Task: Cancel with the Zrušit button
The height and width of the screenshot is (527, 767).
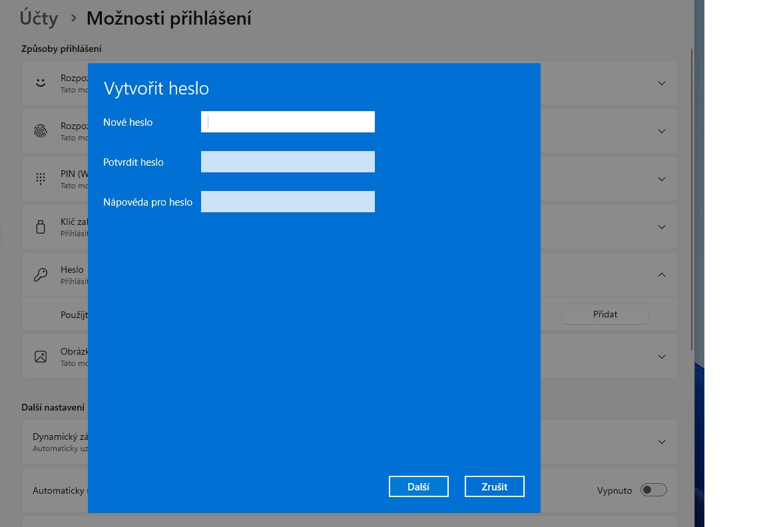Action: click(494, 486)
